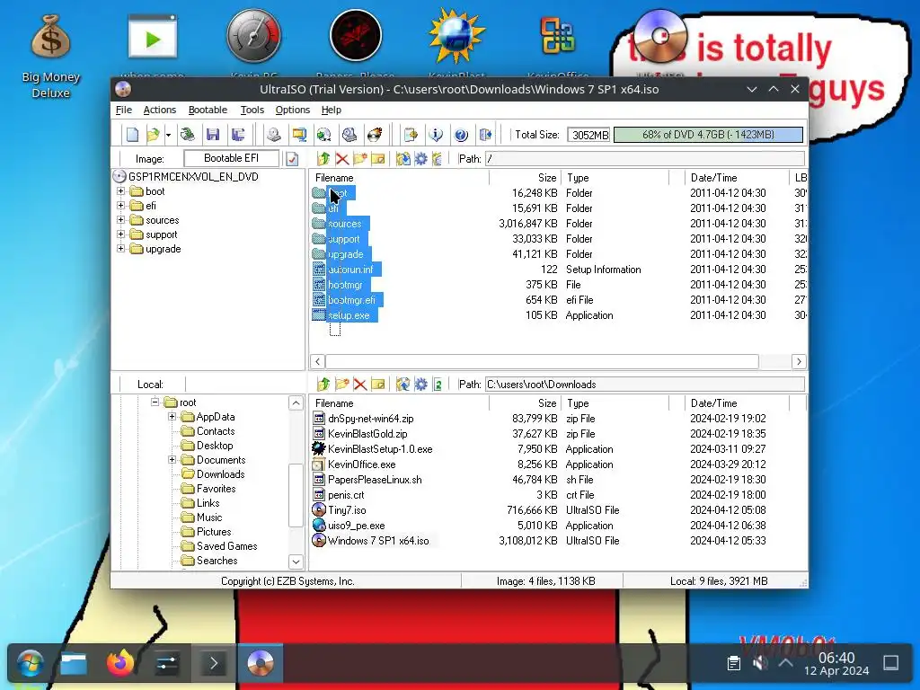Select the Downloads folder in local tree
Screen dimensions: 920x690
(221, 474)
